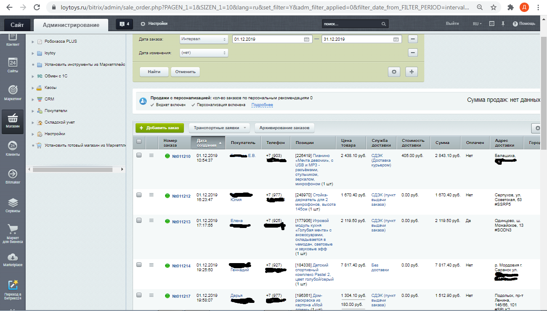The width and height of the screenshot is (547, 311).
Task: Open row action menu for order №011213
Action: [x=151, y=221]
